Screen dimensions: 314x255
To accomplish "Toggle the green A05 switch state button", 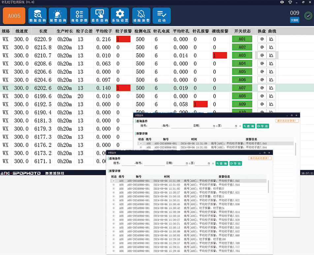I will point(242,71).
